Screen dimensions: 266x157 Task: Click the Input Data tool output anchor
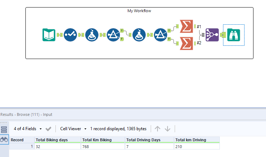[58, 35]
